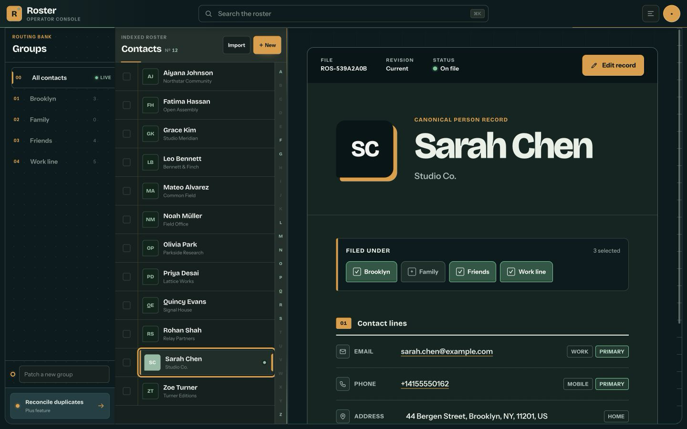Image resolution: width=687 pixels, height=429 pixels.
Task: Click the search magnifier icon
Action: [208, 14]
